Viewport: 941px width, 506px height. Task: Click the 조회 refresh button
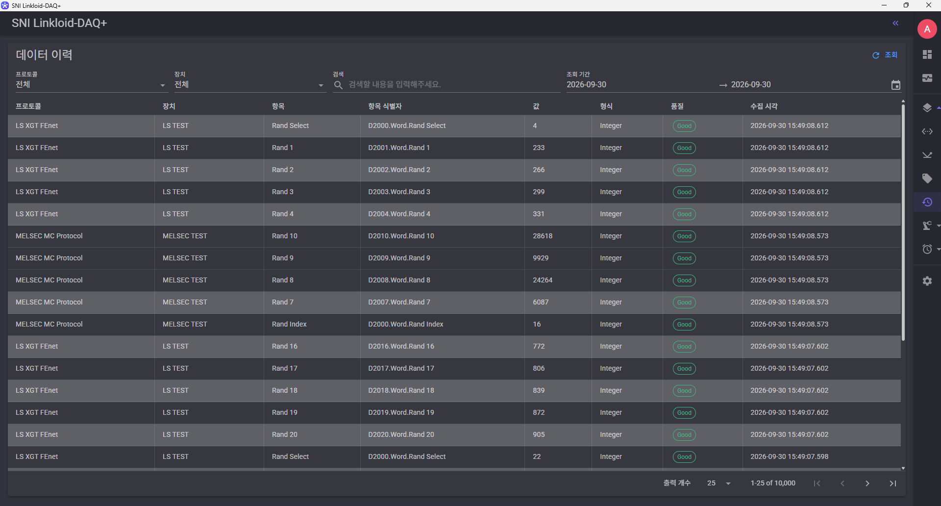click(x=885, y=55)
